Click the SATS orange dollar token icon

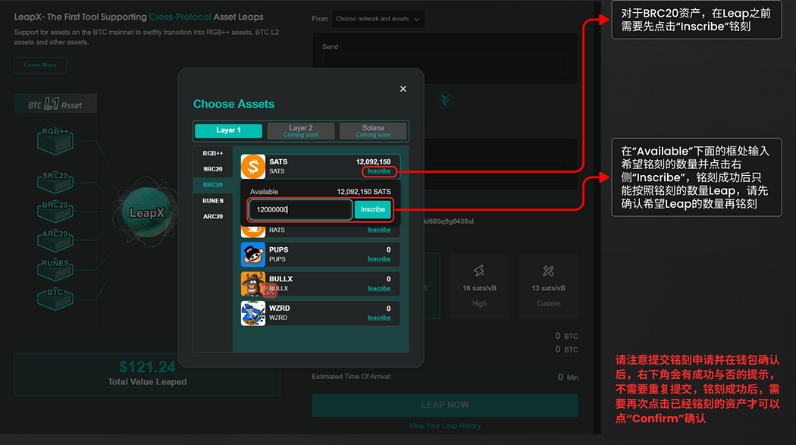[x=252, y=167]
